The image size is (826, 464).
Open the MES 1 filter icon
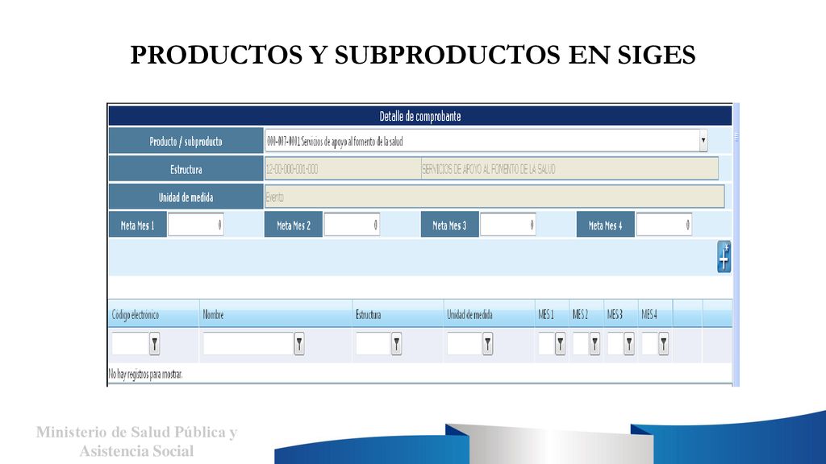point(561,344)
